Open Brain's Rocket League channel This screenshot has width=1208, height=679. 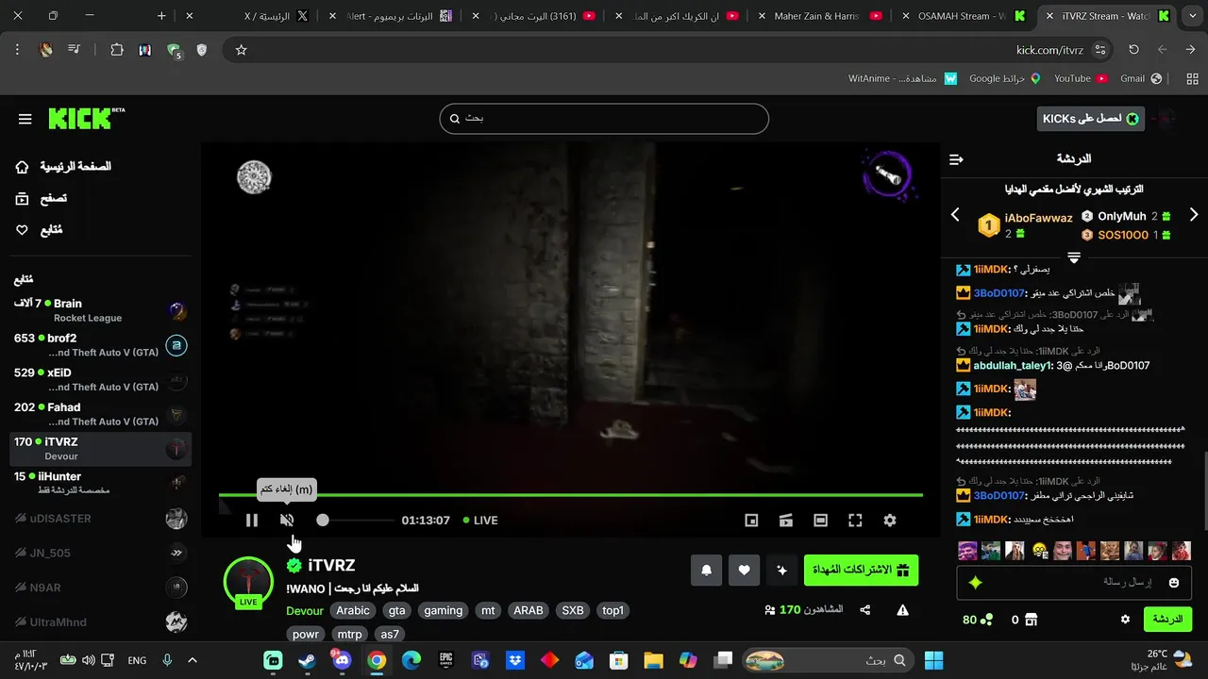100,310
